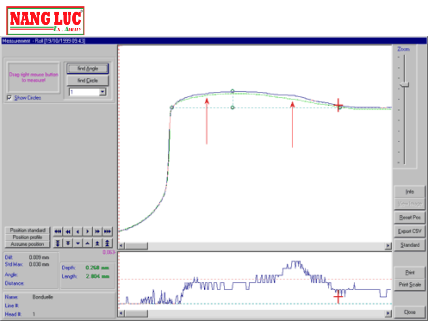The height and width of the screenshot is (321, 428).
Task: Click the find Circle button
Action: pyautogui.click(x=87, y=81)
